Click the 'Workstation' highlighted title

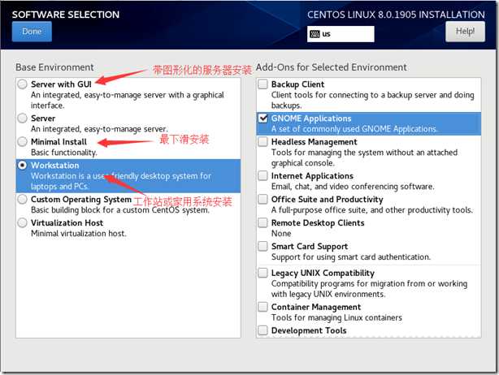pos(54,166)
